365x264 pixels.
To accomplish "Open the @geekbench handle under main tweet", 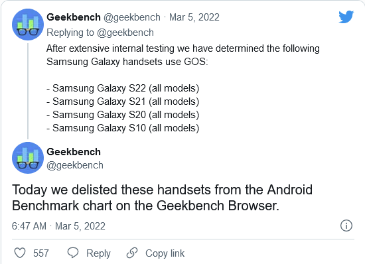I will [x=75, y=165].
